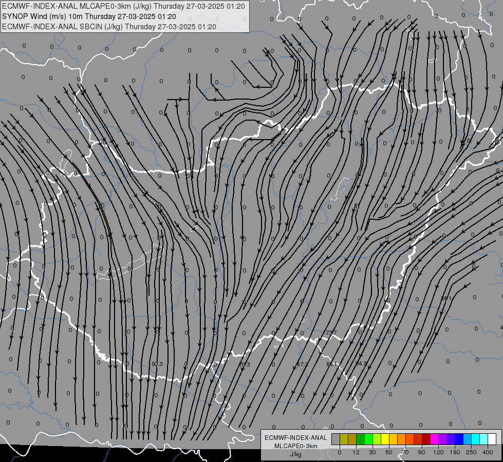Select the dark green legend swatch
The width and height of the screenshot is (503, 462).
pyautogui.click(x=361, y=439)
